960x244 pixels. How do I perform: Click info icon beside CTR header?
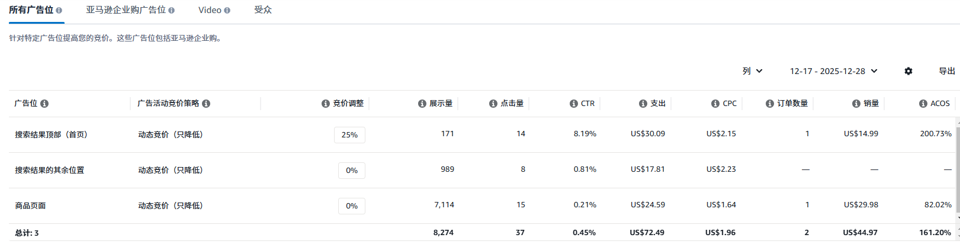574,104
